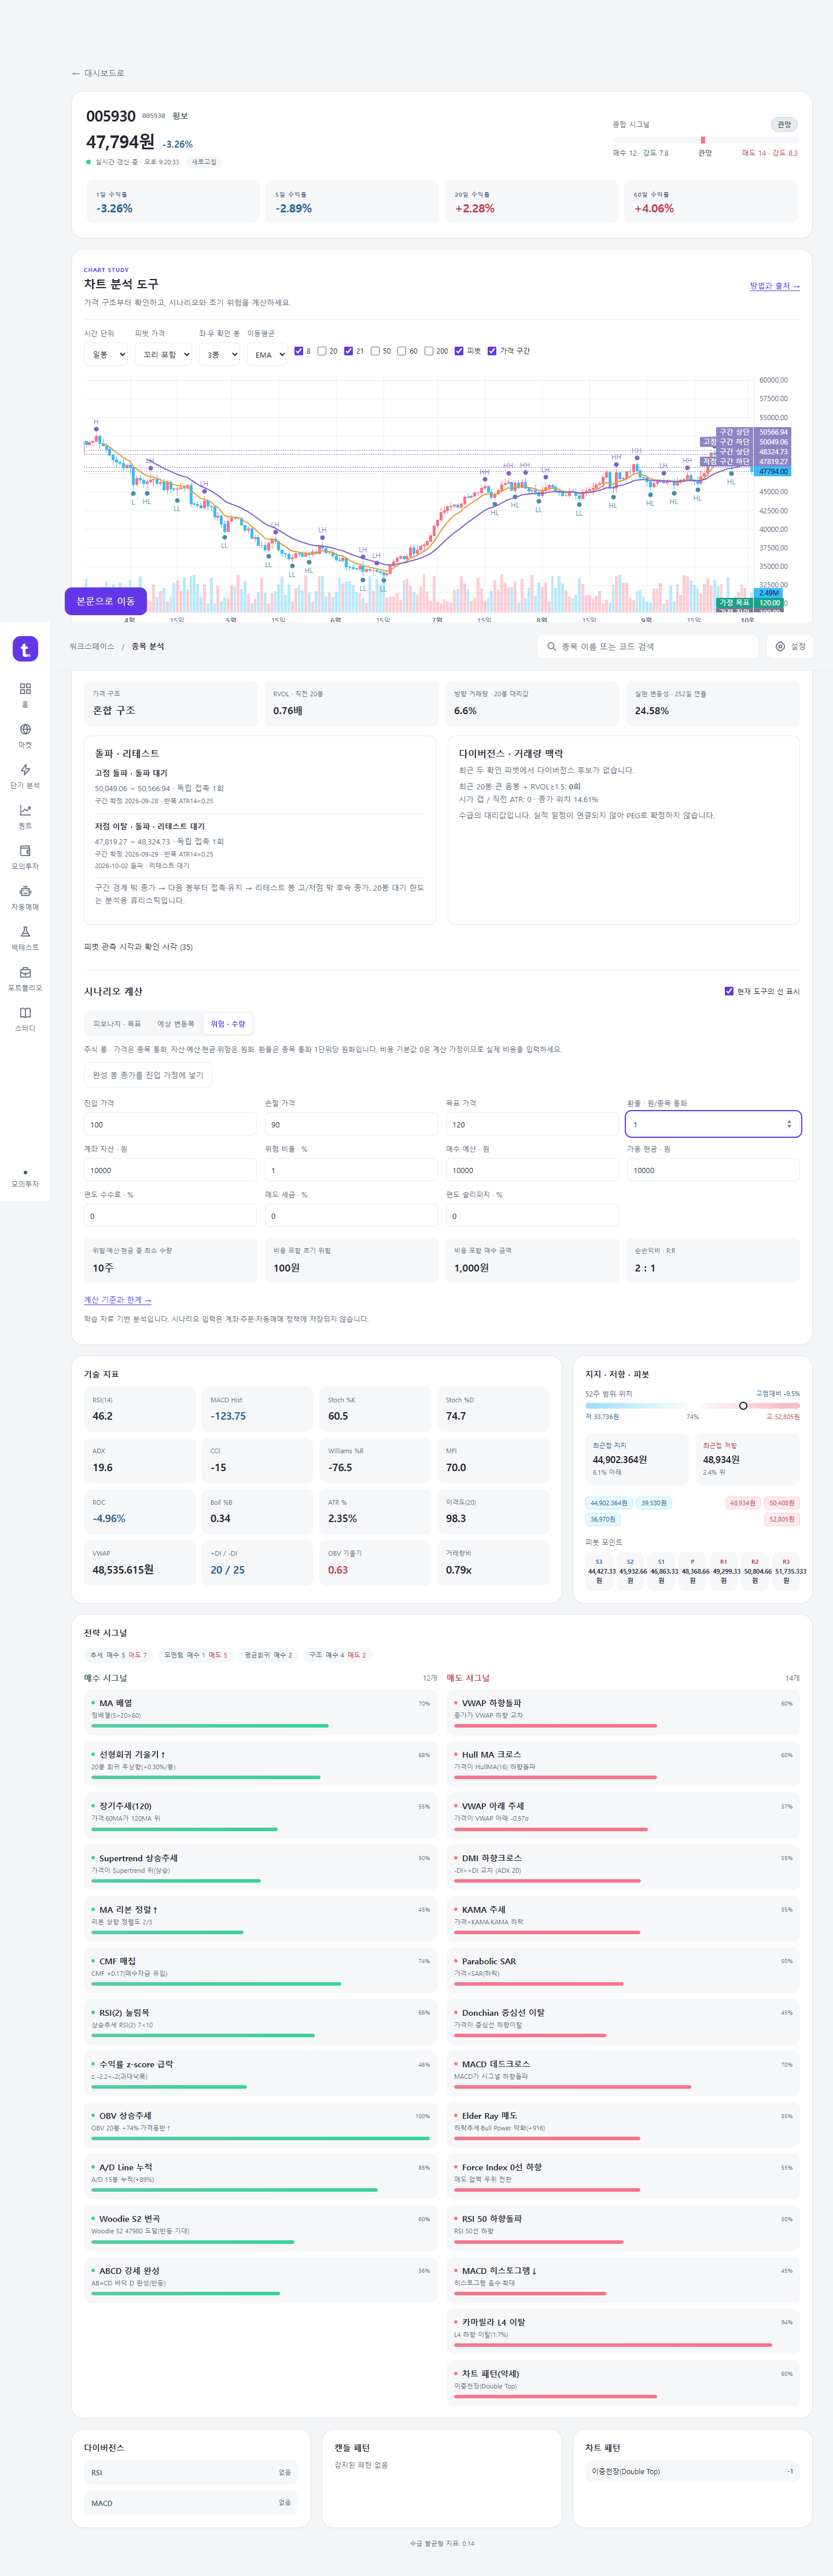Select the 피보나치 · 목표 tab

pos(117,1024)
